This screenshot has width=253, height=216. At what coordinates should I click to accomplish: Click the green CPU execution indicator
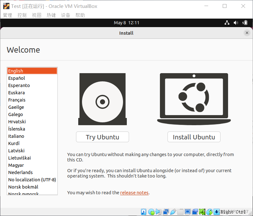[202, 212]
